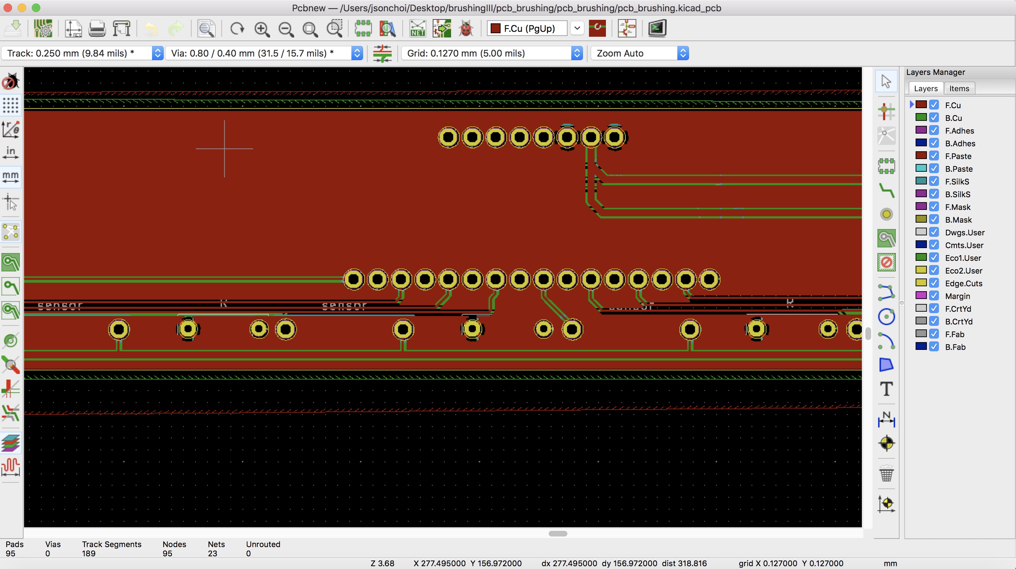
Task: Toggle the grid display on left toolbar
Action: 11,105
